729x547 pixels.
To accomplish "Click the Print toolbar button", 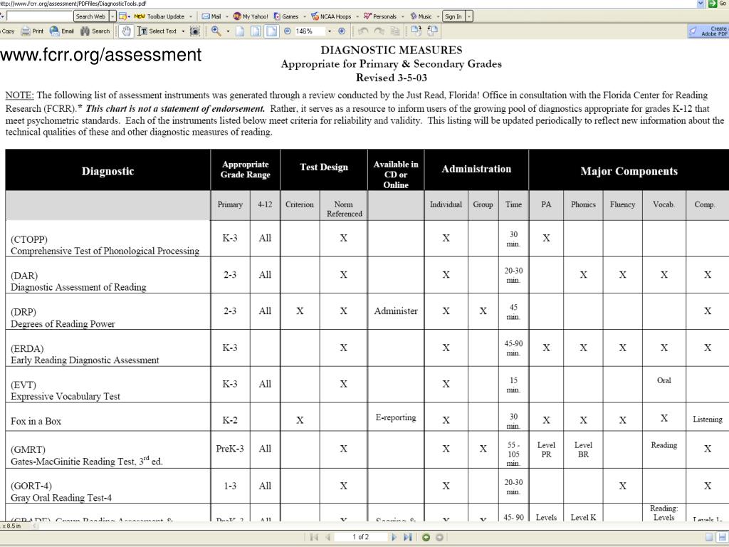I will 31,31.
